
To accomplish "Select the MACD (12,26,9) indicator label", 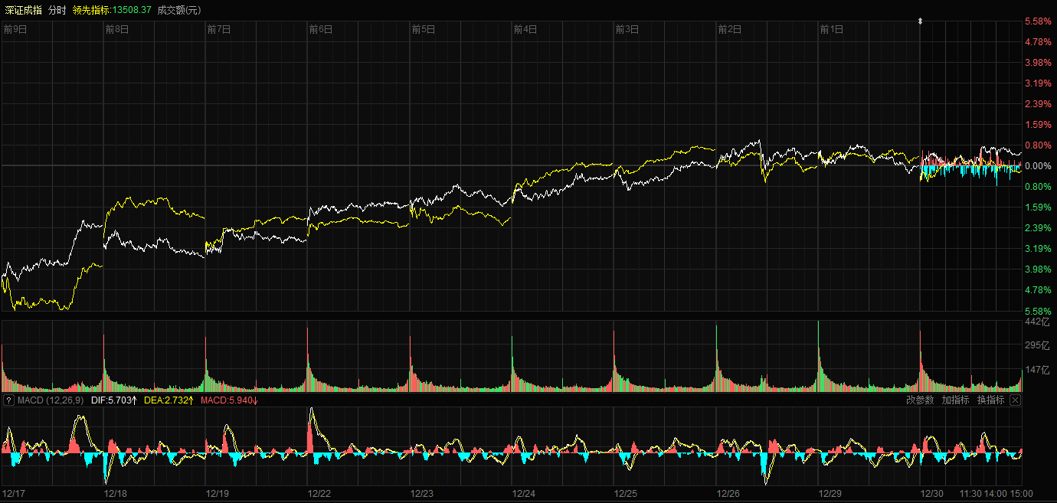I will click(x=51, y=400).
